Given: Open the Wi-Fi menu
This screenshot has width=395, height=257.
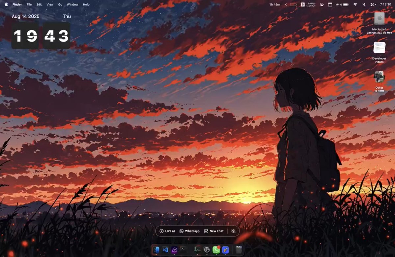Looking at the screenshot, I should coord(355,5).
